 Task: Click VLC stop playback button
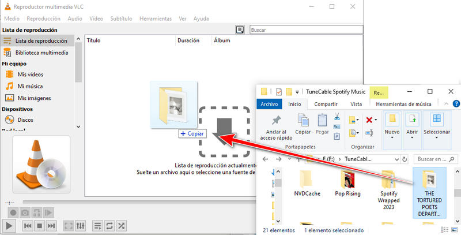point(39,226)
